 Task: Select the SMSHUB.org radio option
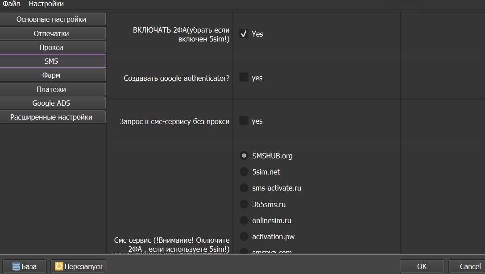[244, 156]
